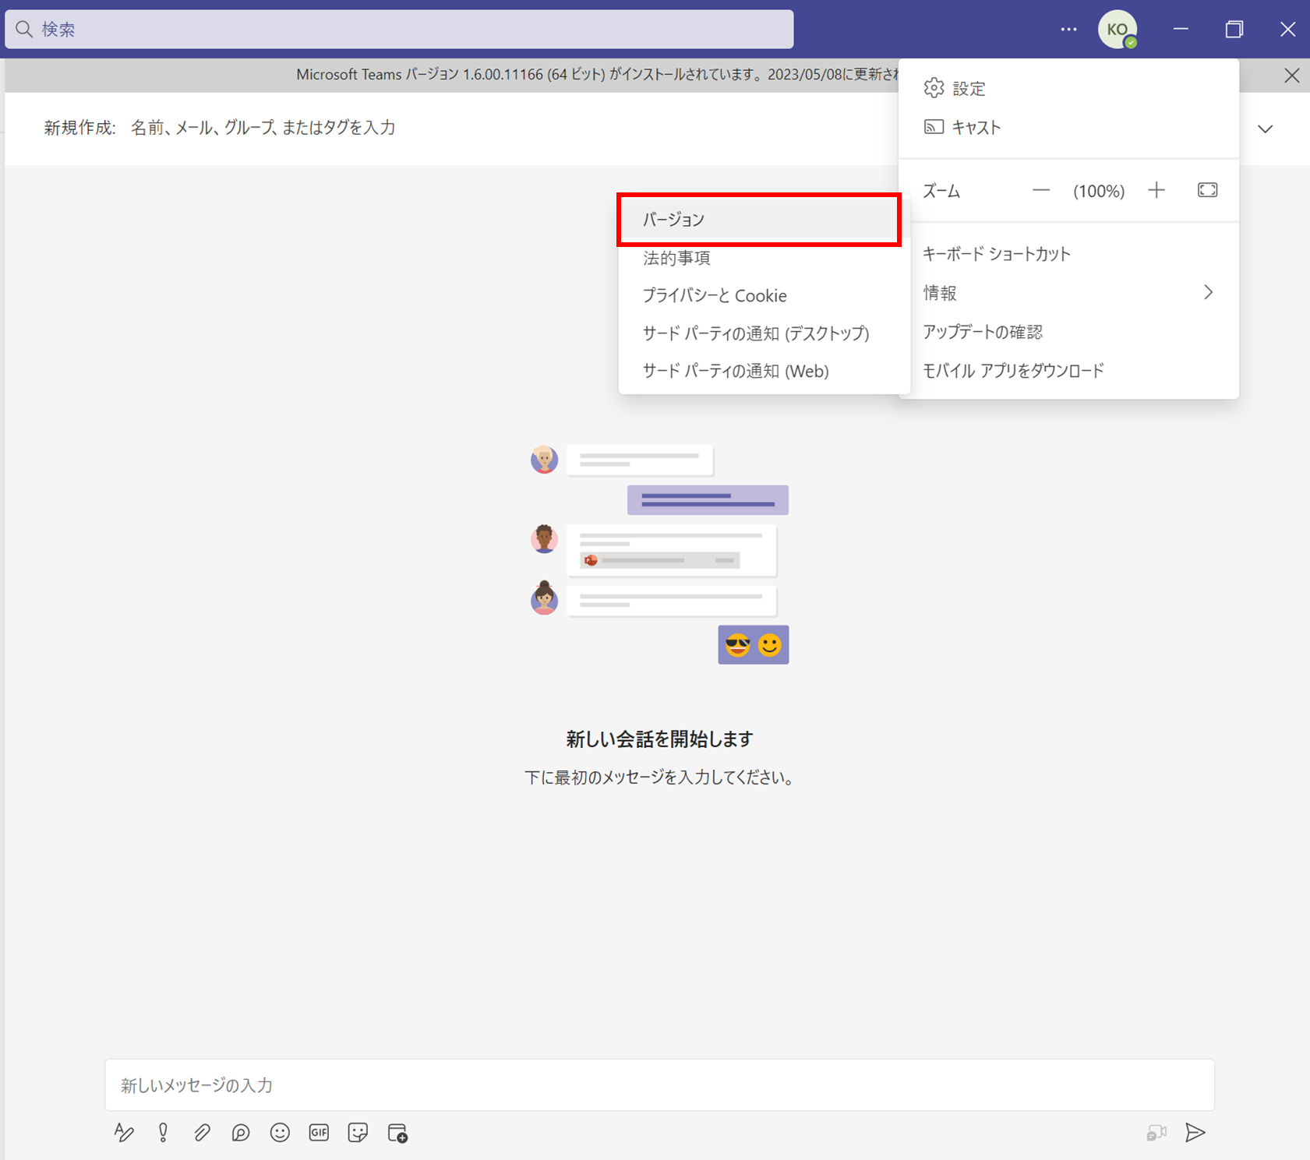Restore down the Teams window
This screenshot has width=1310, height=1160.
pyautogui.click(x=1234, y=30)
